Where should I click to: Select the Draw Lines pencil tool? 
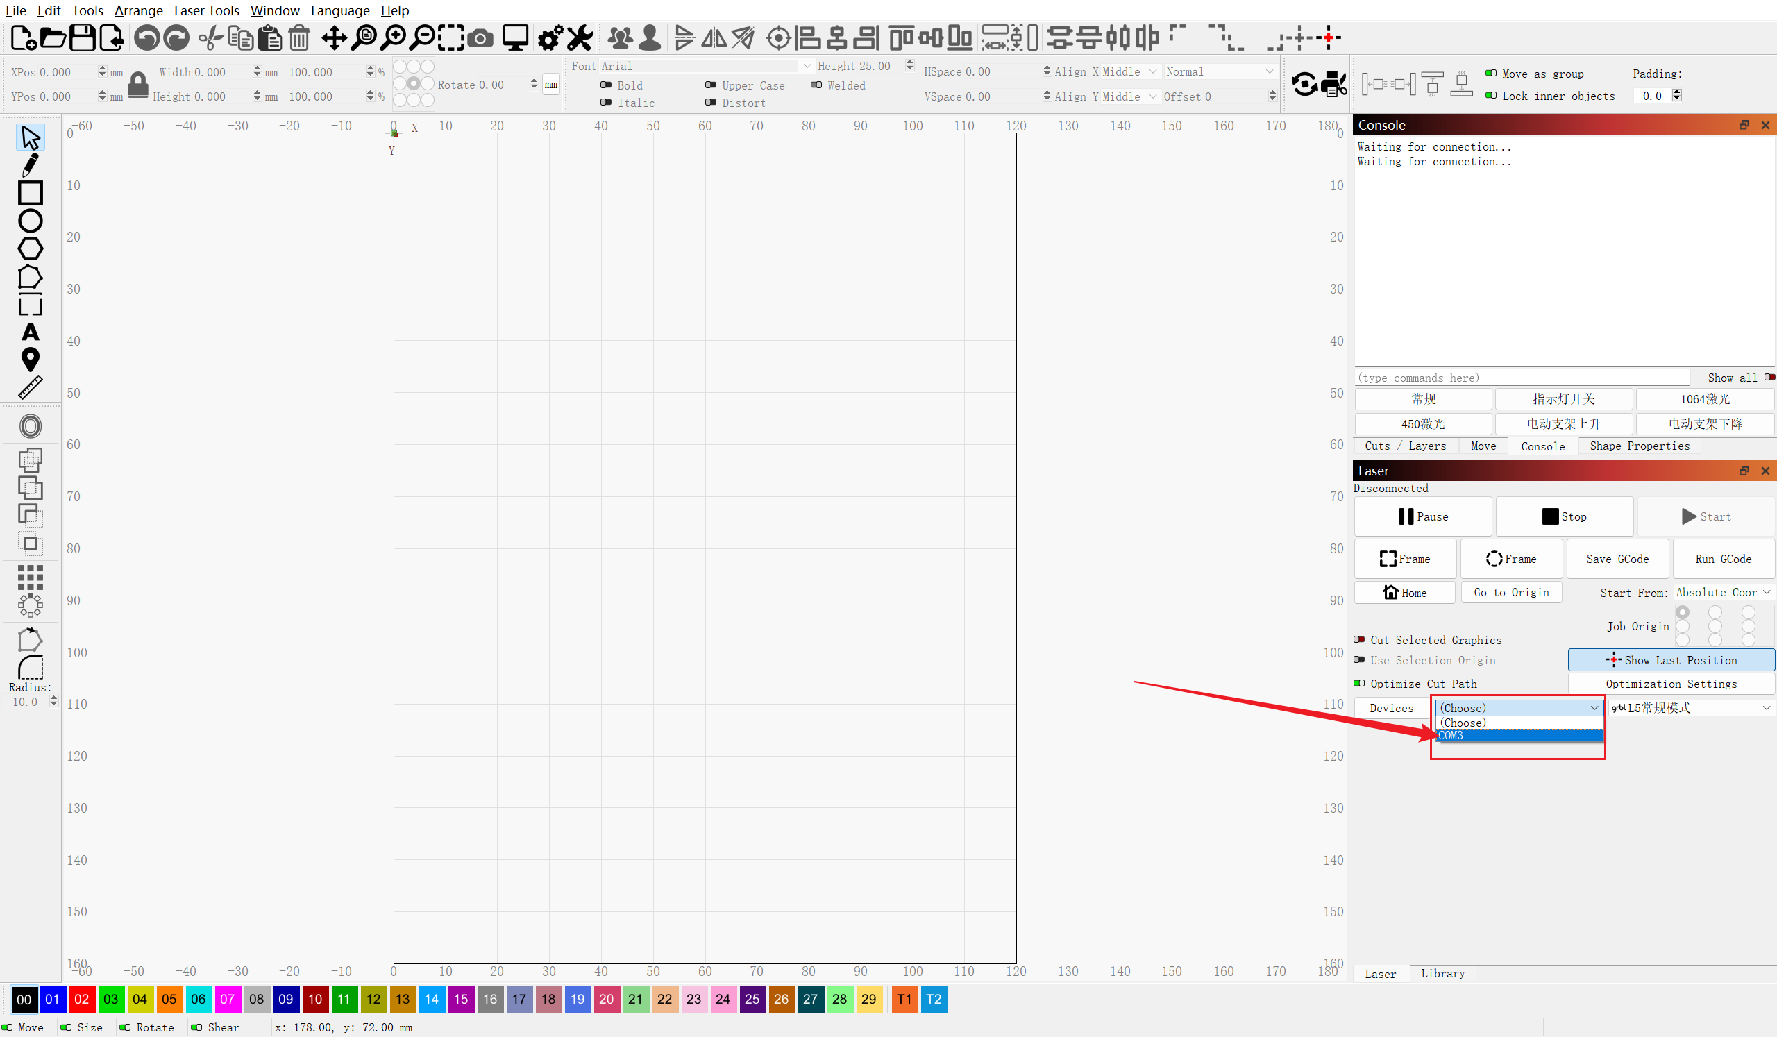point(31,165)
